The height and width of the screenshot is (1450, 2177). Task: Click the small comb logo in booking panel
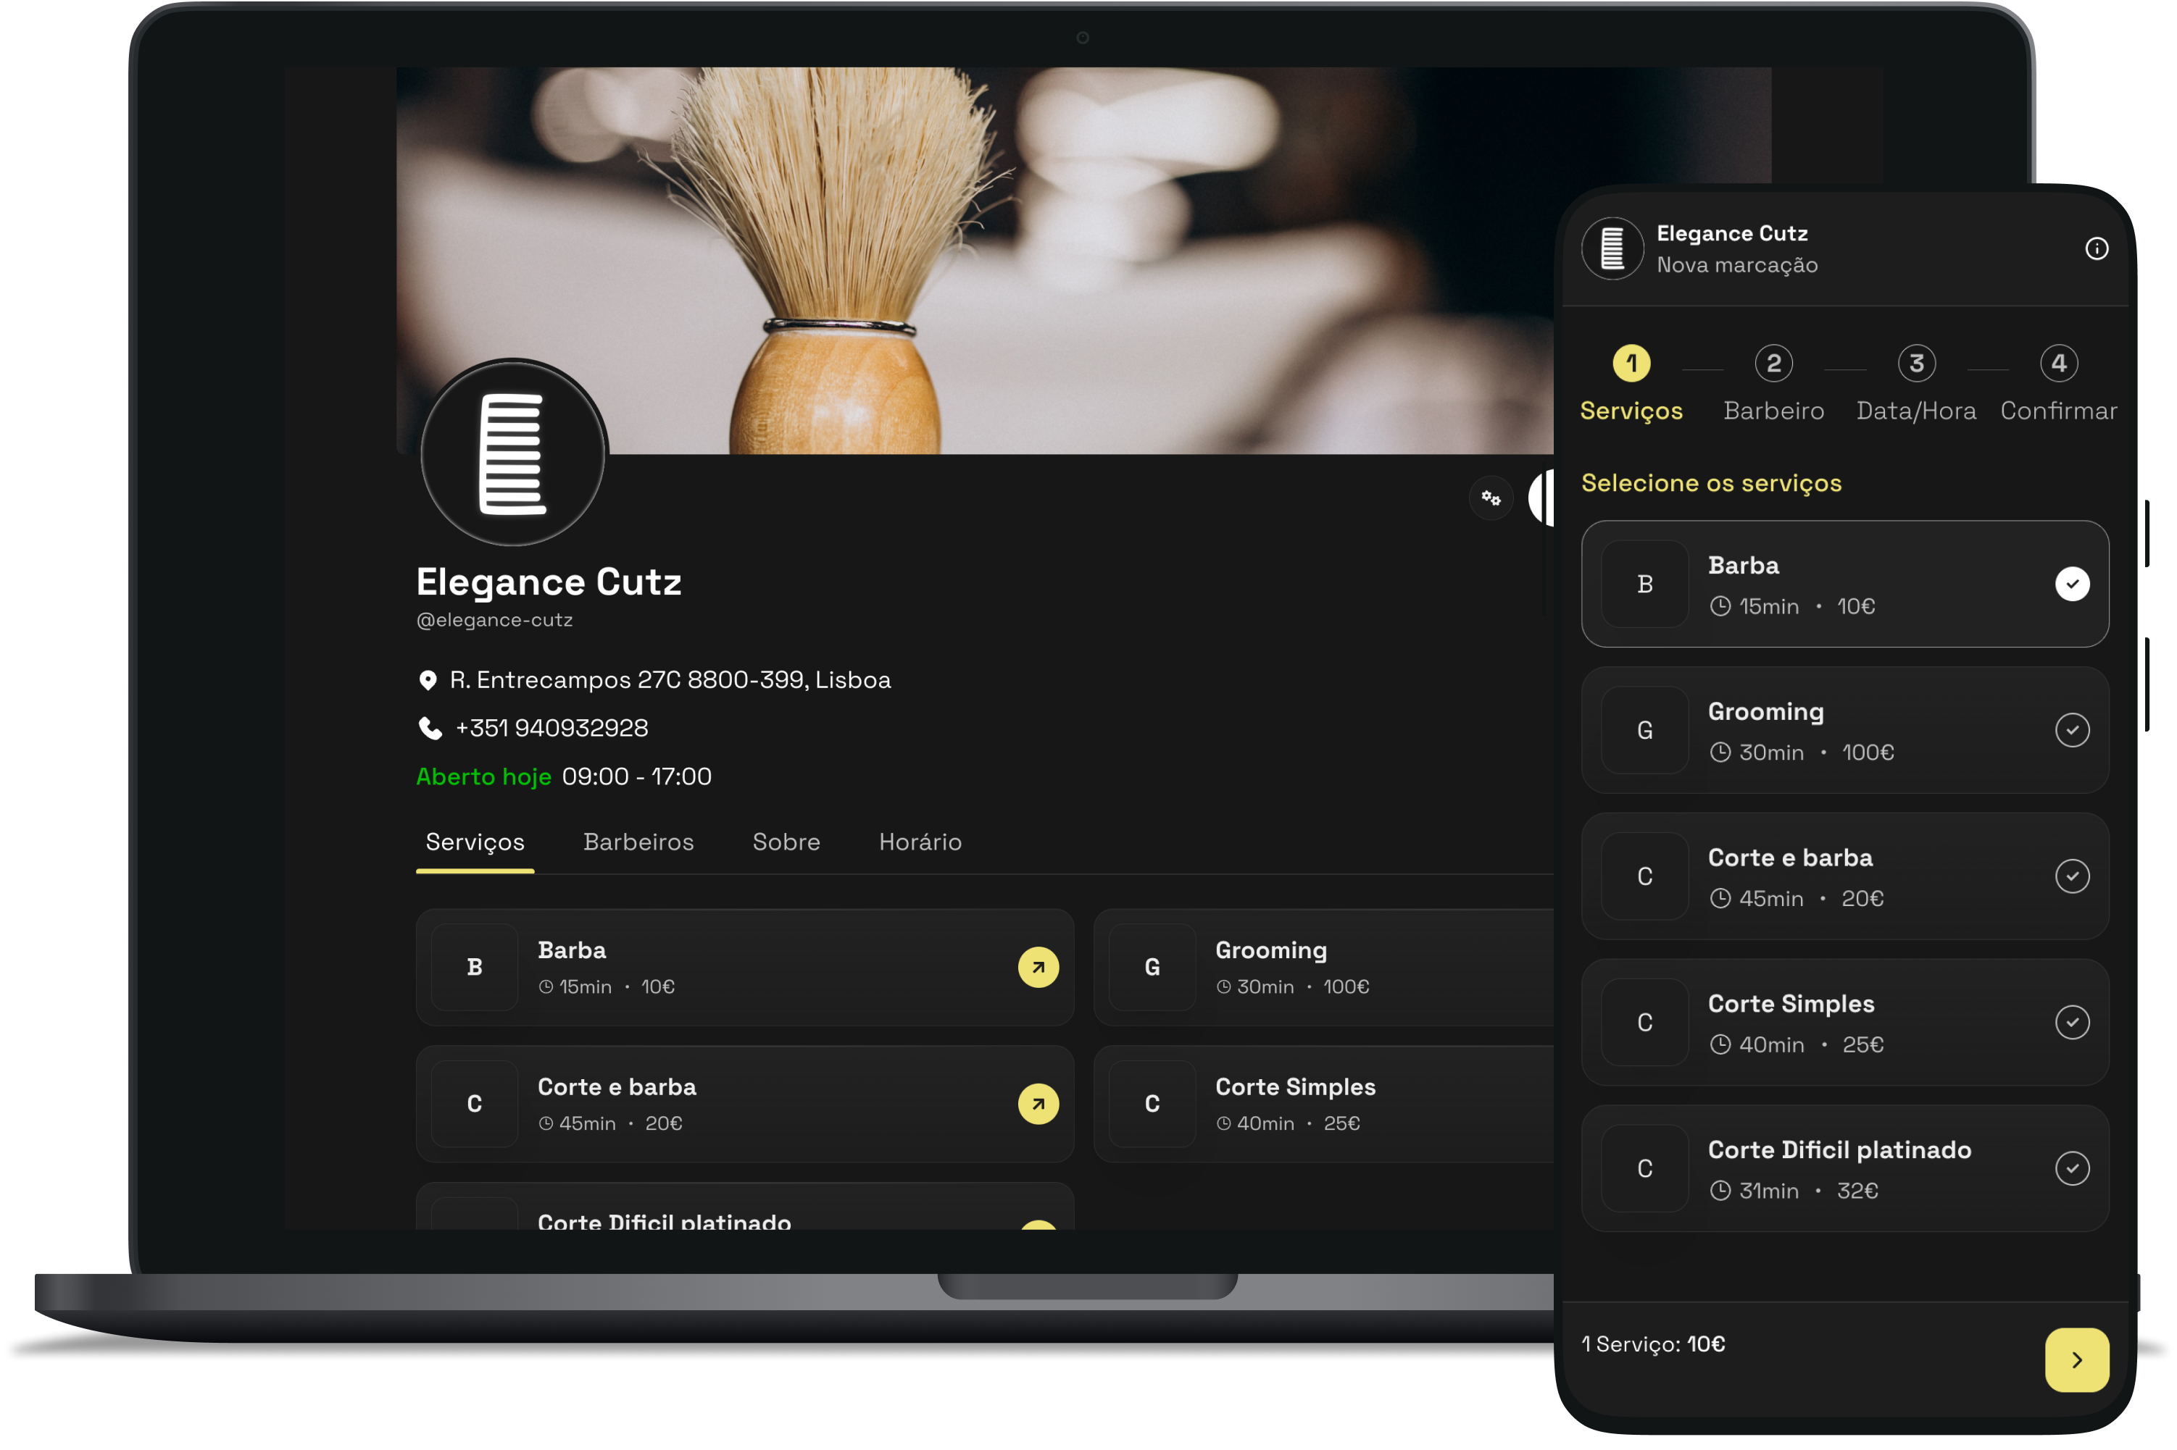(x=1612, y=248)
